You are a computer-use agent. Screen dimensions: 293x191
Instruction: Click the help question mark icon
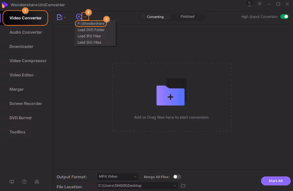(x=24, y=182)
